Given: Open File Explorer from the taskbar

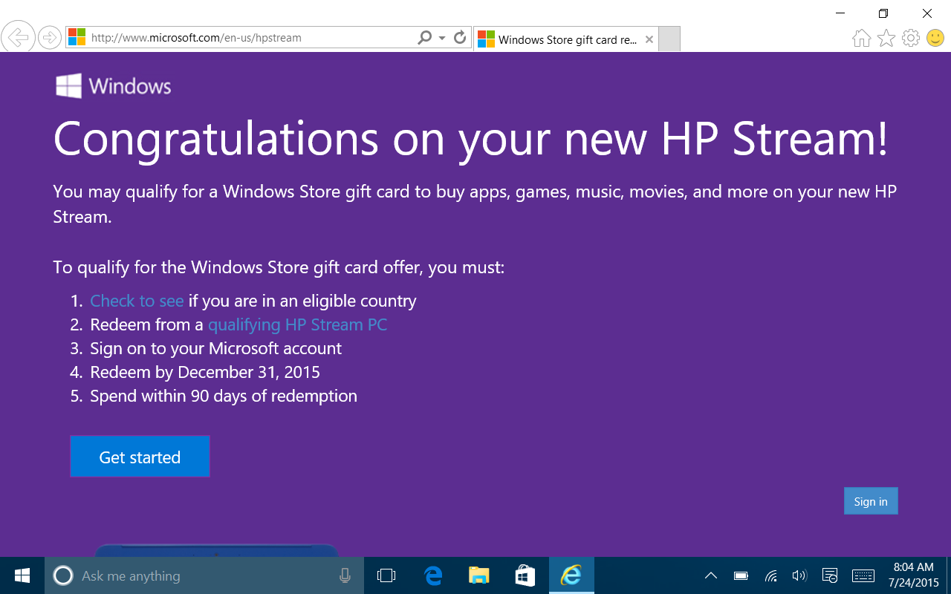Looking at the screenshot, I should 479,575.
